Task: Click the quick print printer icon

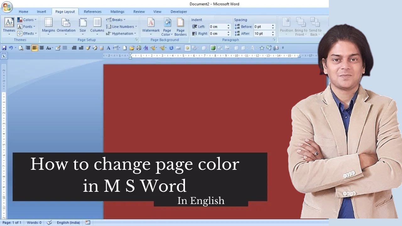Action: click(139, 48)
